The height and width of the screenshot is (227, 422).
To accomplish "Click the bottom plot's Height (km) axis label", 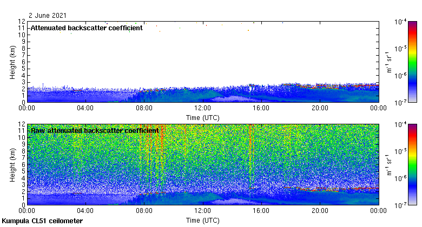I will (12, 164).
